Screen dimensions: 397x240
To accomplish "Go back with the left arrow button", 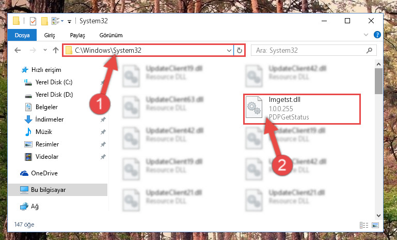I will 18,50.
